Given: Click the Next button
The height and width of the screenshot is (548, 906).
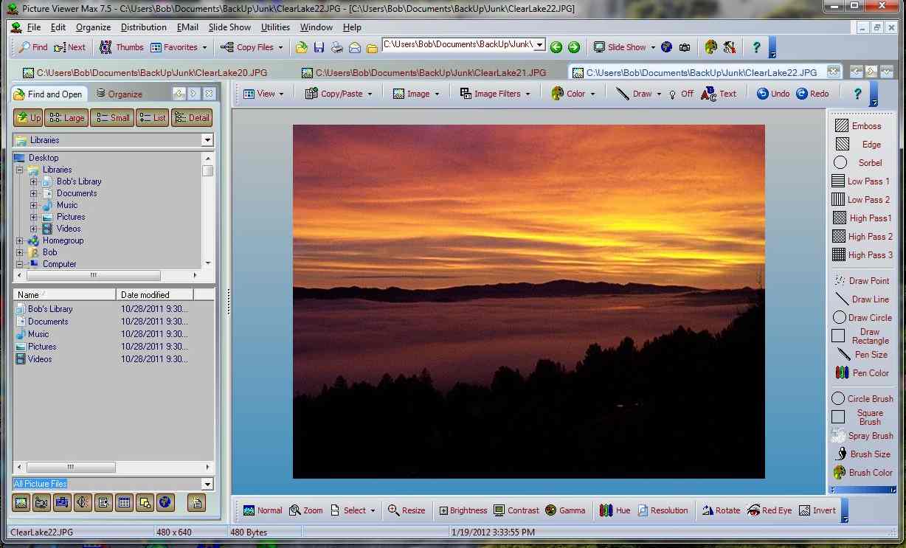Looking at the screenshot, I should click(x=70, y=46).
